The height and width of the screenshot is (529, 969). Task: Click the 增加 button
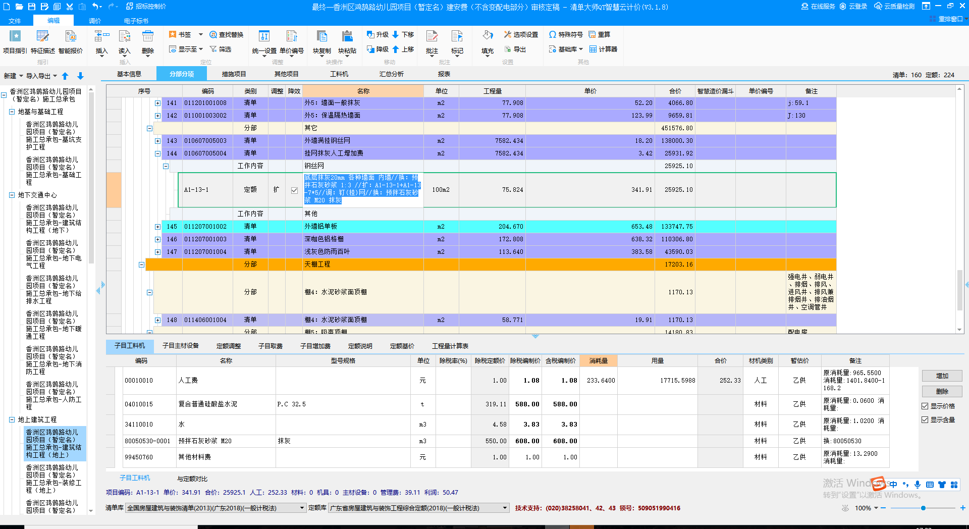tap(942, 376)
